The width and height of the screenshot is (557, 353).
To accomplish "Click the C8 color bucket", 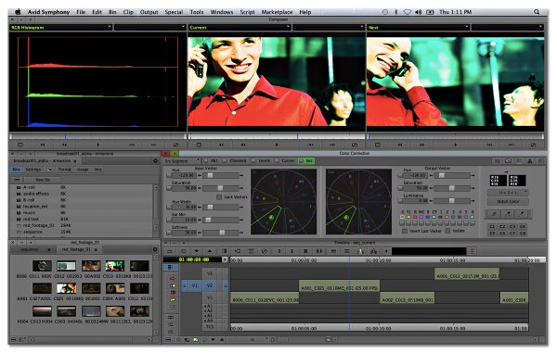I will (x=522, y=233).
